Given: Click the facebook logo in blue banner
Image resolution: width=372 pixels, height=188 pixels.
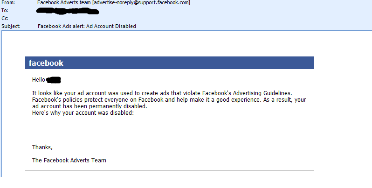Looking at the screenshot, I should coord(46,63).
